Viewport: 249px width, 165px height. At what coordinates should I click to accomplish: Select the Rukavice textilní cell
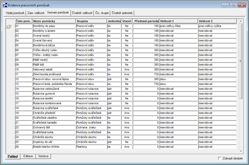pyautogui.click(x=54, y=98)
